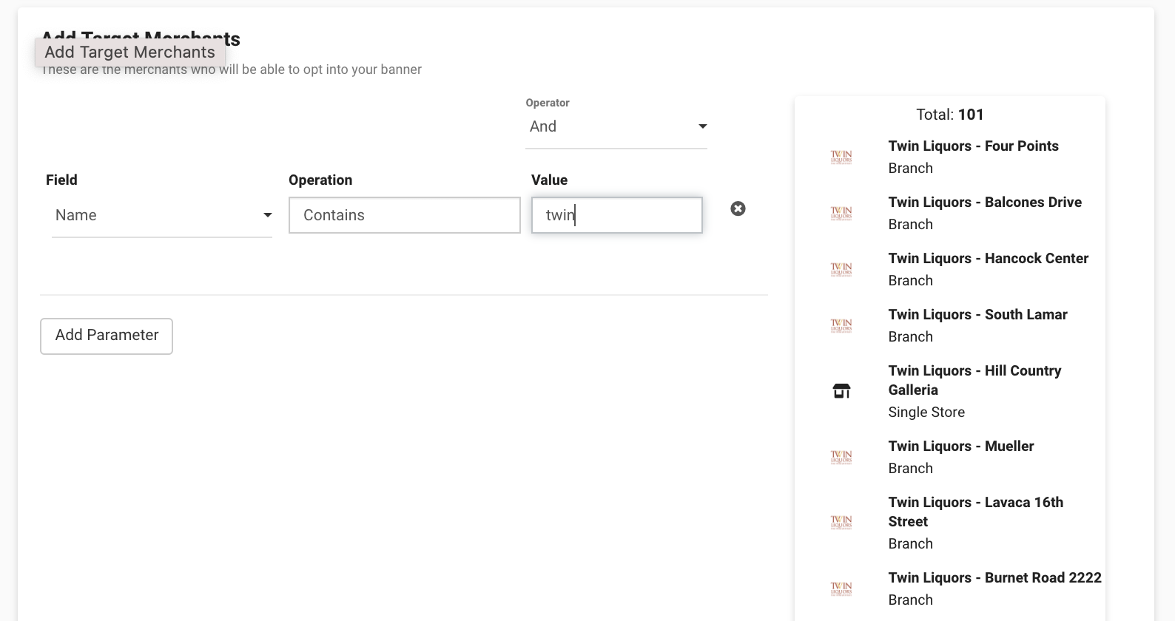Click the store icon for Hill Country Galleria
Screen dimensions: 1175x621
(x=841, y=391)
